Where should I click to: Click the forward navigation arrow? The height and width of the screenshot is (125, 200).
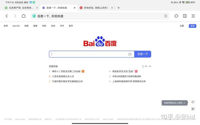coord(15,16)
